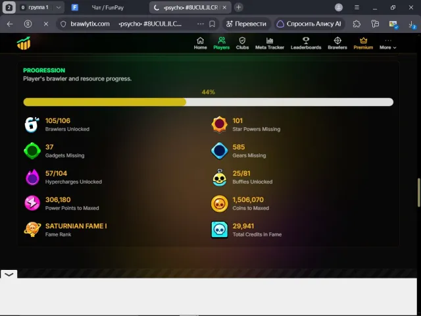Expand the tab group dropdown arrow
The height and width of the screenshot is (316, 421).
(59, 7)
